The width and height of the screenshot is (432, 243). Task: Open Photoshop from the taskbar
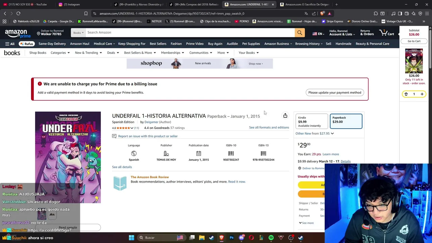point(232,238)
